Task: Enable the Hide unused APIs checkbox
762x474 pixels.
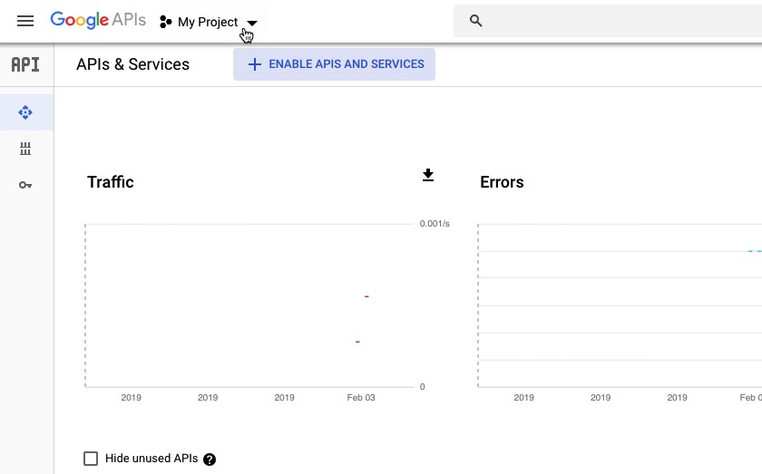Action: 91,459
